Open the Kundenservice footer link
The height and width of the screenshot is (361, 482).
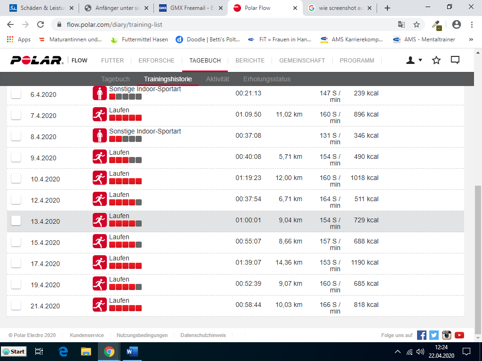87,335
